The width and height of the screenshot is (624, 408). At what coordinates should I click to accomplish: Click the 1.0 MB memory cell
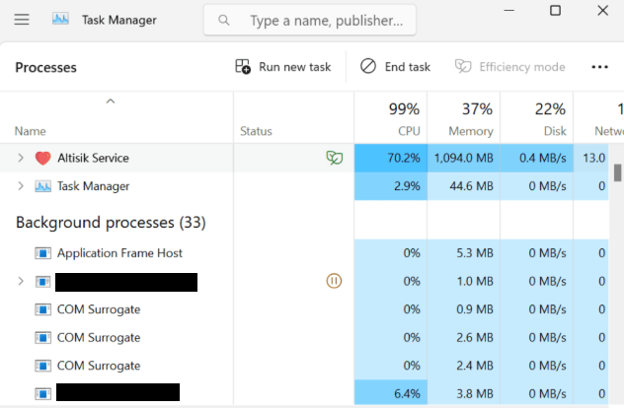pyautogui.click(x=464, y=281)
